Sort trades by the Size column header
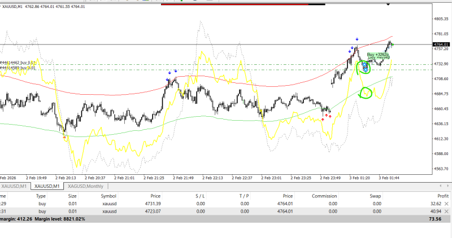 72,196
